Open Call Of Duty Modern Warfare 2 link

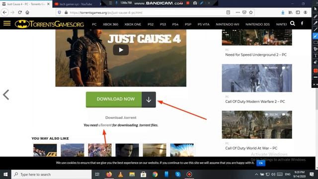click(255, 101)
